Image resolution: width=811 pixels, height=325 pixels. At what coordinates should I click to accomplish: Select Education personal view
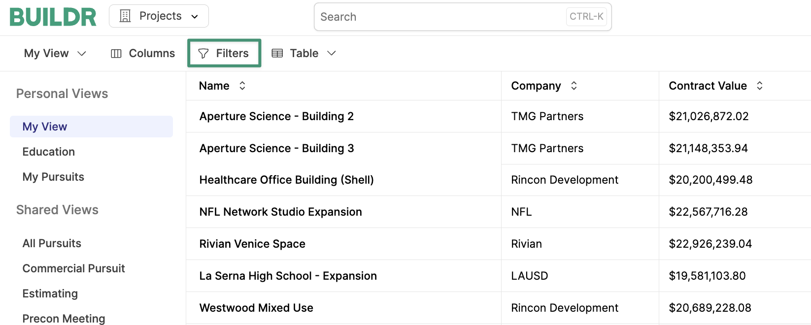click(49, 152)
